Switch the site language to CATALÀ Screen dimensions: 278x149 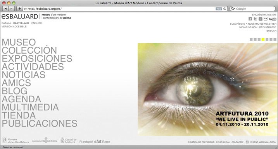[6, 23]
